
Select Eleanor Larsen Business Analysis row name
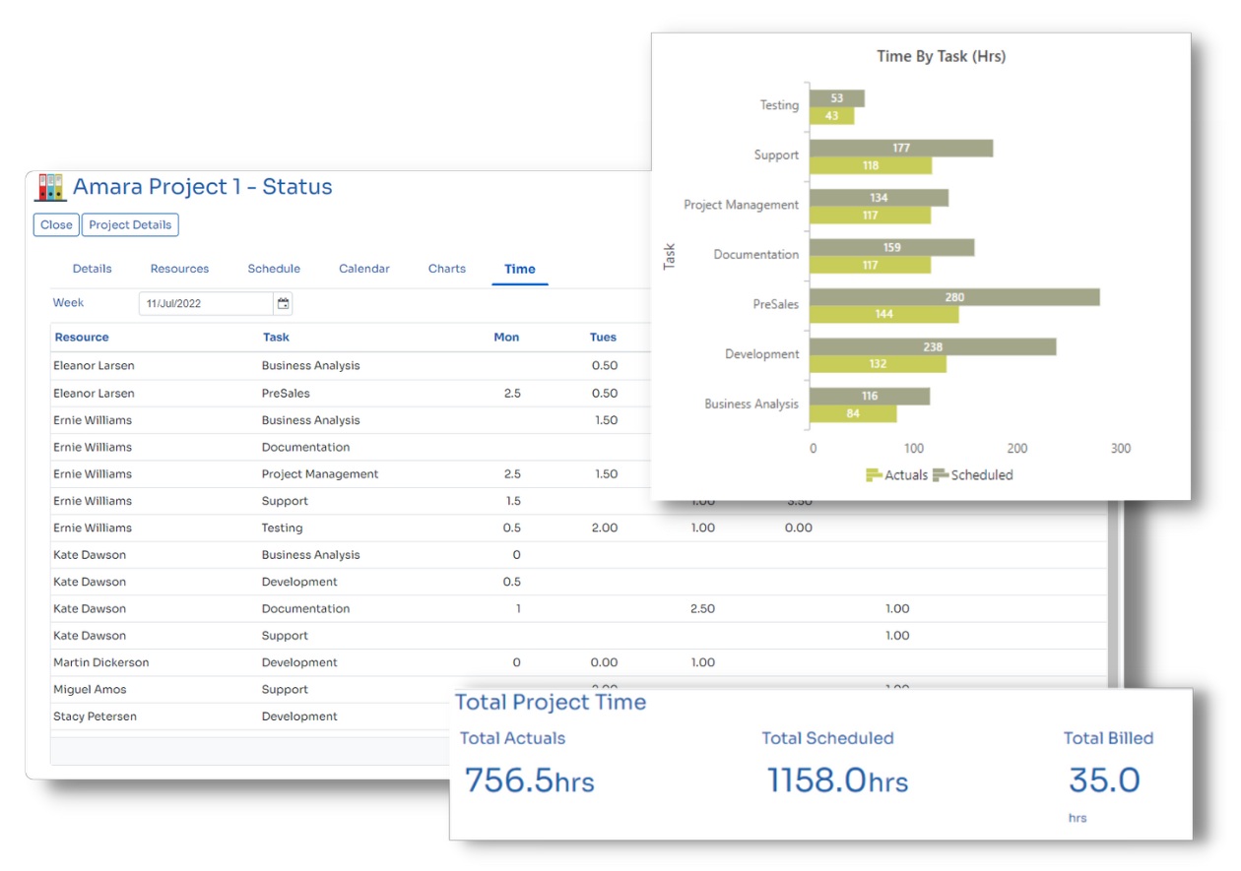(x=94, y=365)
